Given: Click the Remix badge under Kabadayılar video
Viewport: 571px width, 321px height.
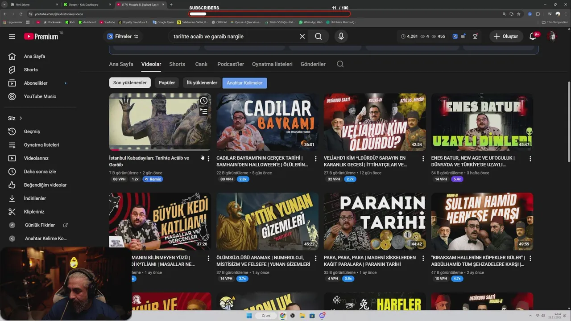Looking at the screenshot, I should (x=153, y=179).
